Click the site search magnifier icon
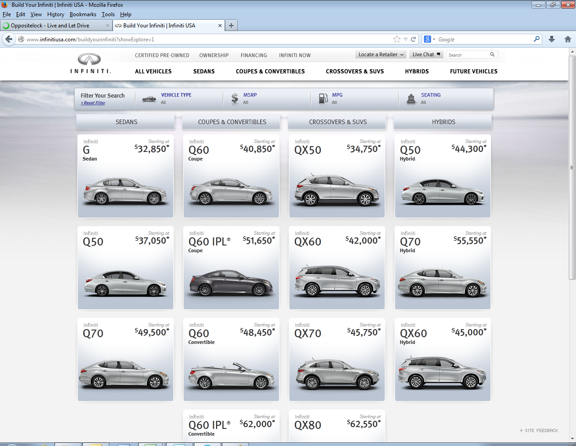This screenshot has height=446, width=576. (x=492, y=54)
